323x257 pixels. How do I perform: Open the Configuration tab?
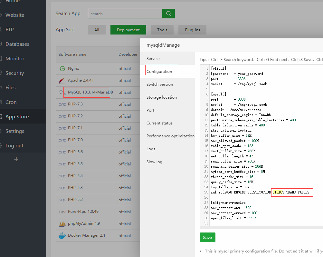(159, 72)
